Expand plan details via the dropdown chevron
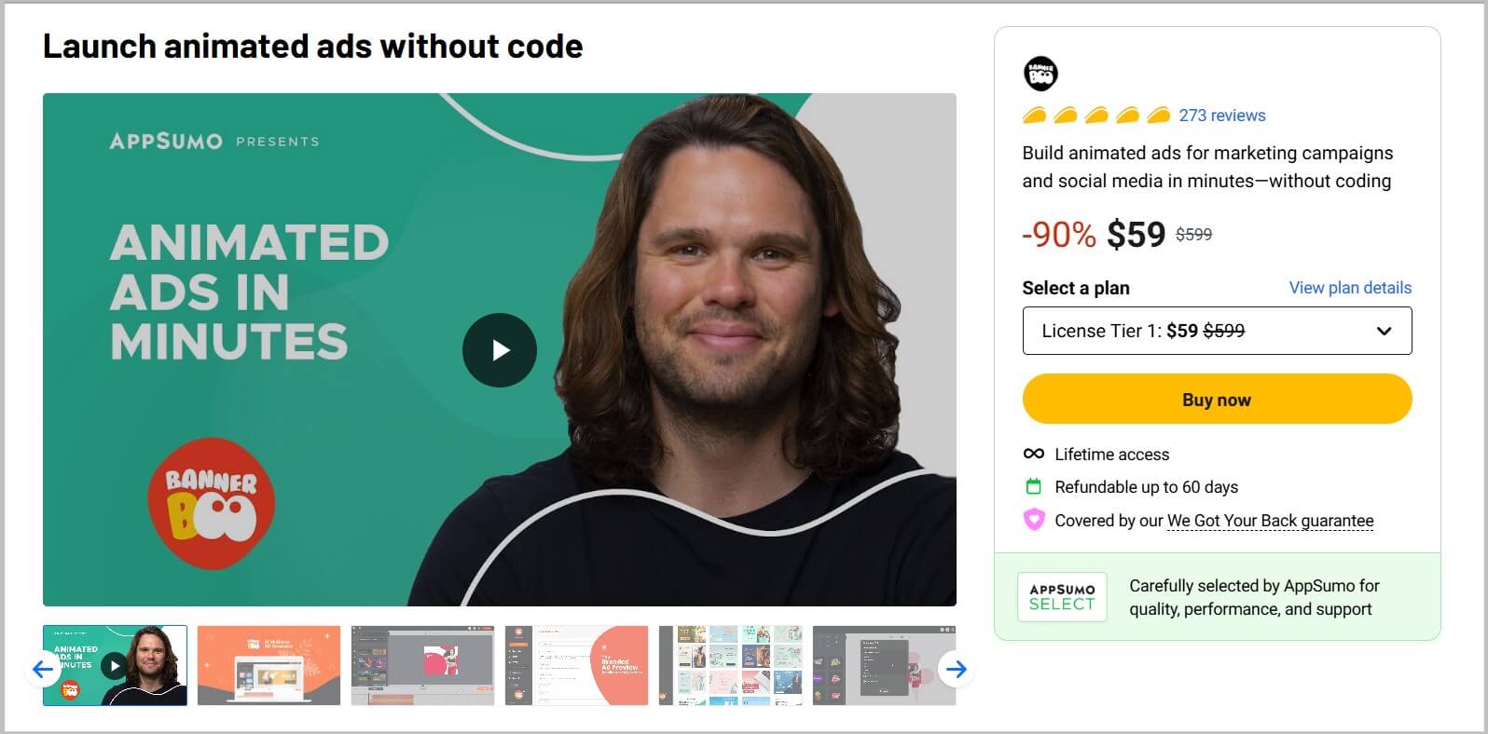 point(1384,331)
